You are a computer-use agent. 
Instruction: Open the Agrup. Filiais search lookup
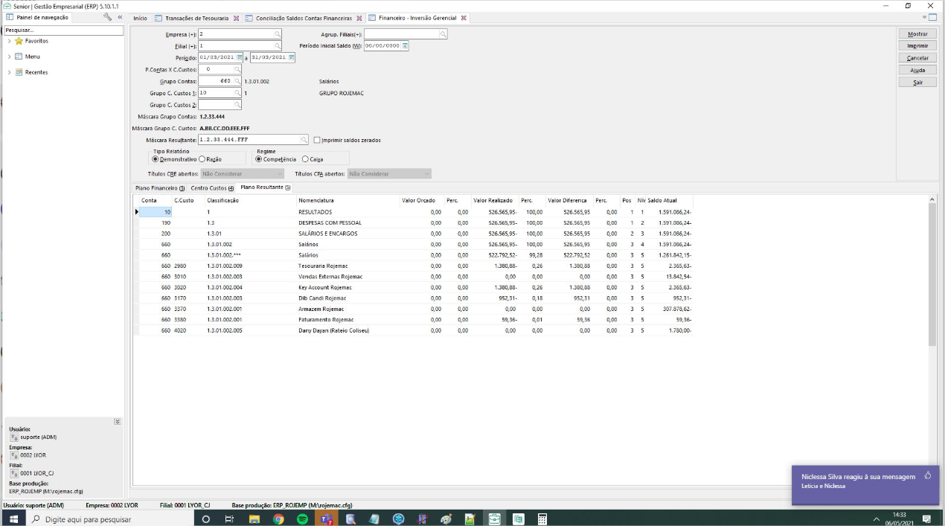443,34
